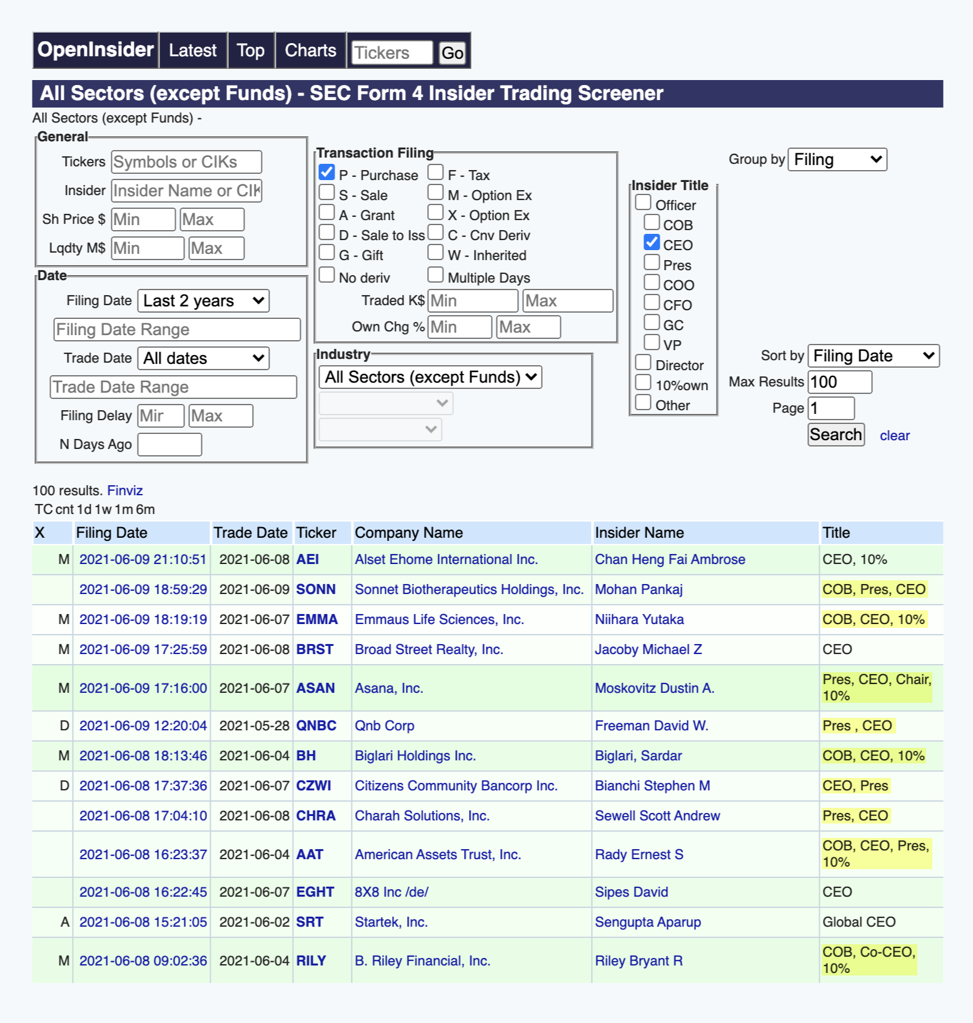Viewport: 973px width, 1023px height.
Task: Click the Page number field
Action: (831, 408)
